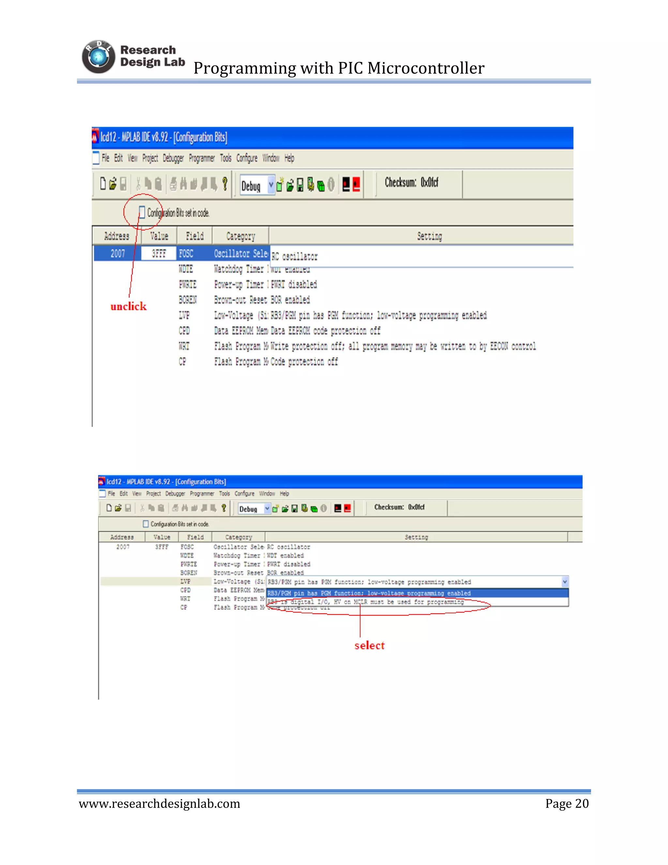Viewport: 668px width, 865px height.
Task: Uncheck 'Configuration Bits set in code' in top screenshot
Action: pyautogui.click(x=142, y=212)
